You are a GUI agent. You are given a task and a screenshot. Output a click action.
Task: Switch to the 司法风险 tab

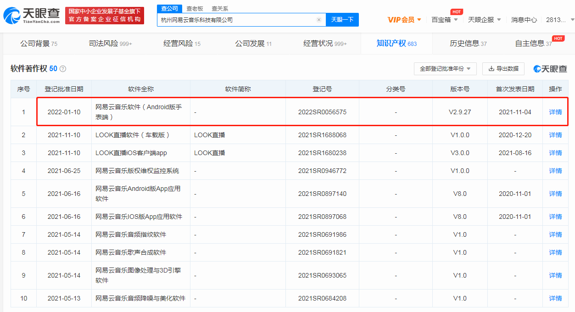pos(110,44)
